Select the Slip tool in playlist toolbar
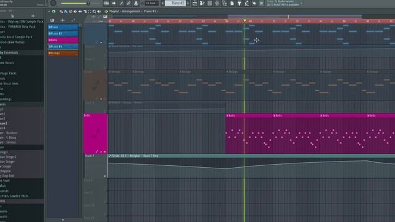Image resolution: width=395 pixels, height=222 pixels. pyautogui.click(x=80, y=11)
